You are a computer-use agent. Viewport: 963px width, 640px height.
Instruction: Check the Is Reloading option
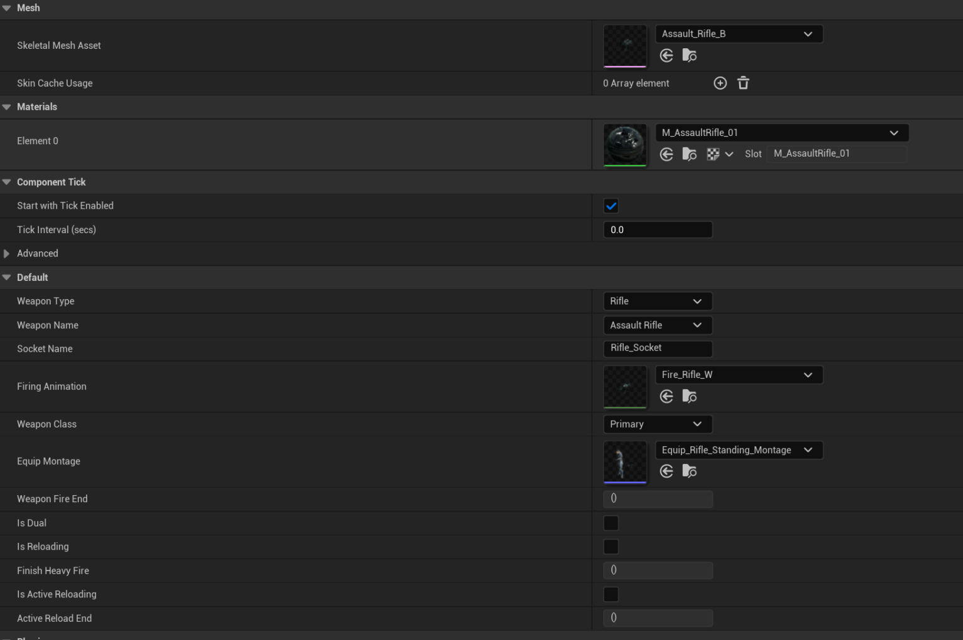click(x=611, y=547)
